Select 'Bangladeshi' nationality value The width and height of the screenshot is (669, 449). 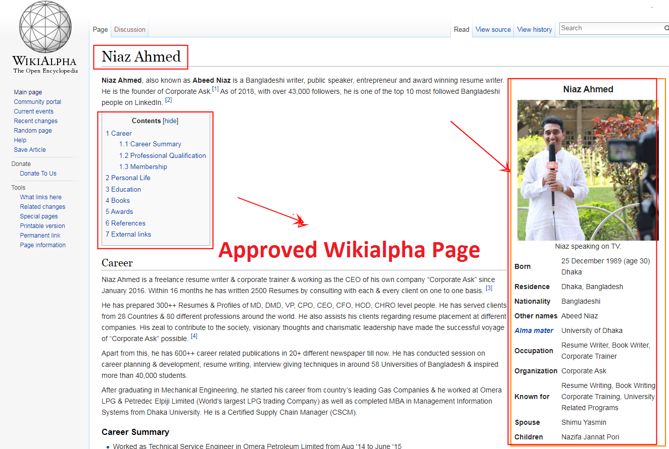coord(581,302)
